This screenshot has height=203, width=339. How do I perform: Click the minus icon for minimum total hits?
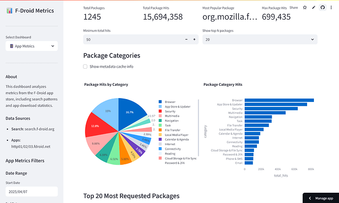187,39
